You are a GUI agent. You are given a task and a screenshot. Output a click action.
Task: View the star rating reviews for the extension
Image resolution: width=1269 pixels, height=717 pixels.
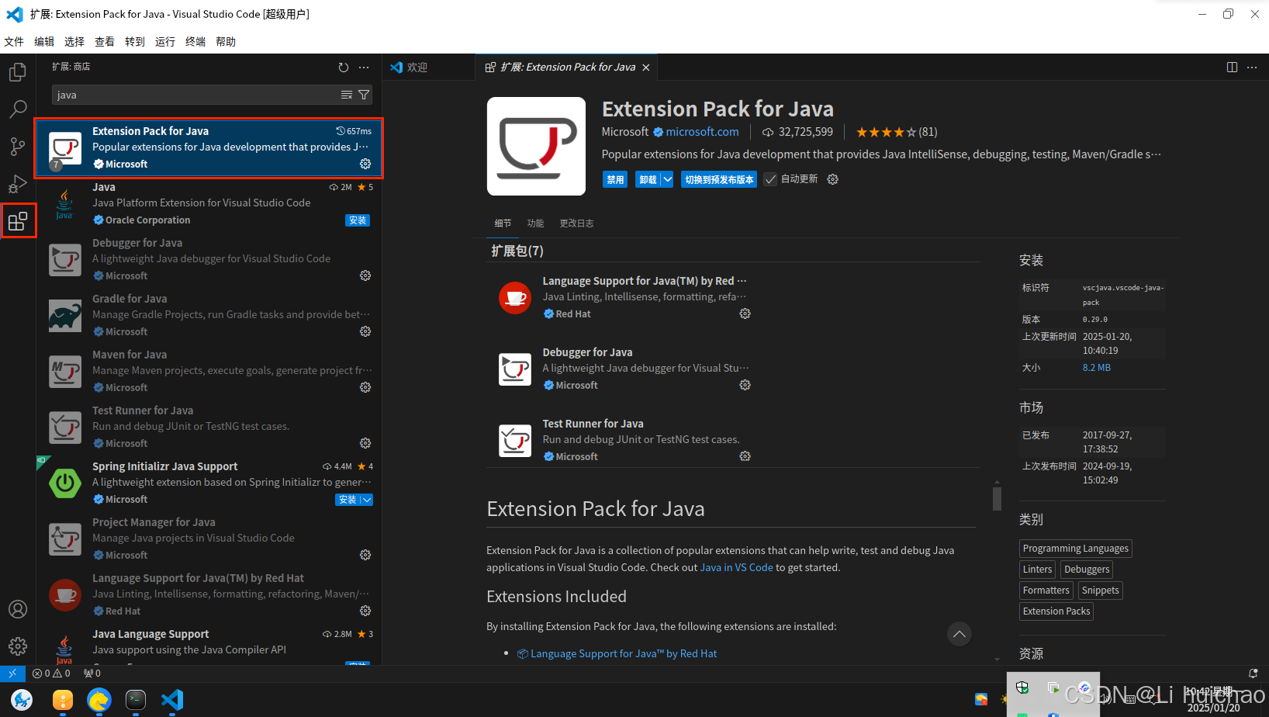click(896, 132)
